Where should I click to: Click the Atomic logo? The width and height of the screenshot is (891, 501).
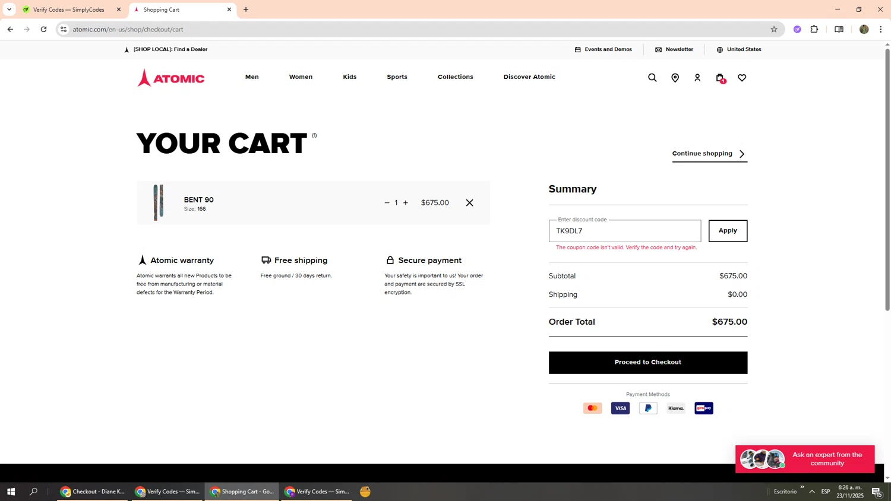tap(170, 78)
